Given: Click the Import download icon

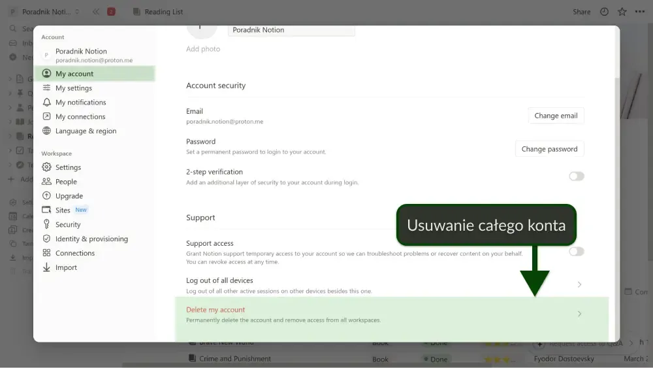Looking at the screenshot, I should tap(46, 267).
